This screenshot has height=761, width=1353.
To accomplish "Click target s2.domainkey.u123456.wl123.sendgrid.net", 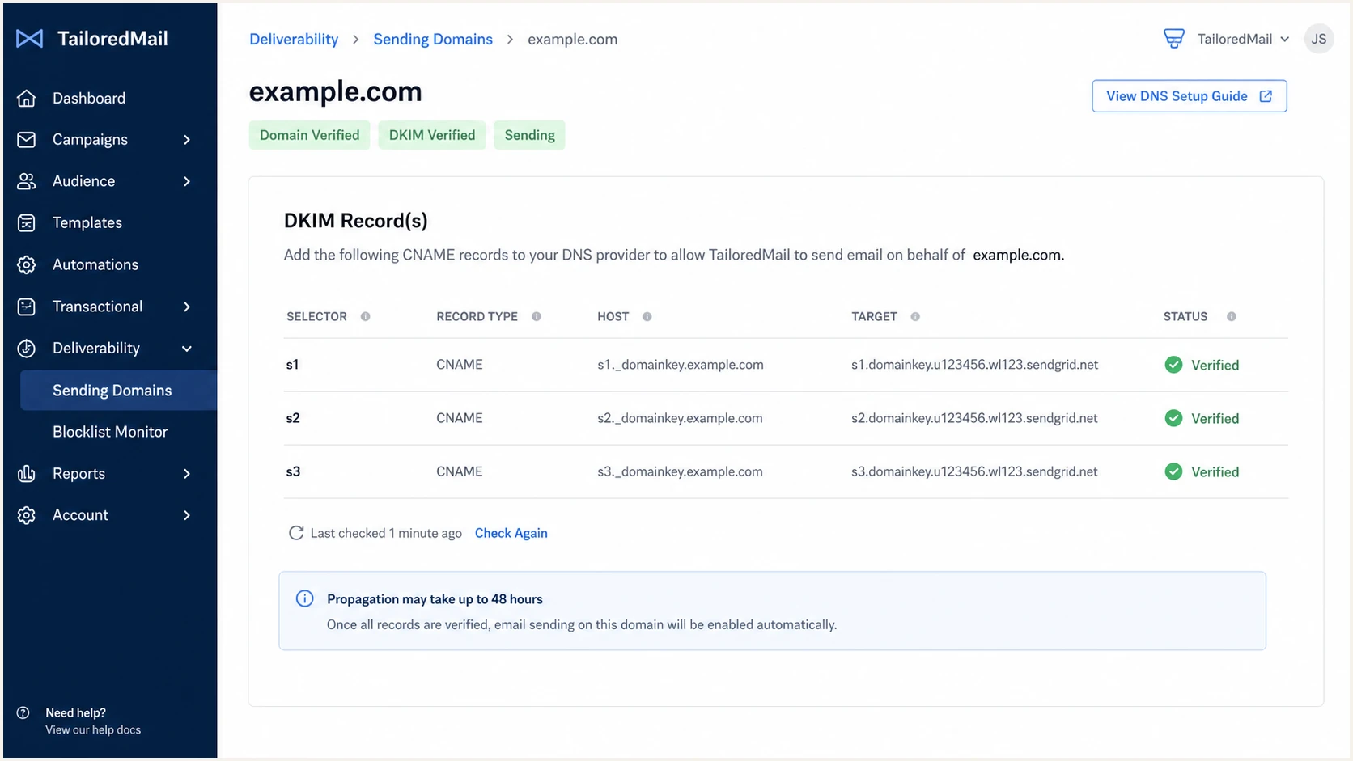I will pos(974,418).
